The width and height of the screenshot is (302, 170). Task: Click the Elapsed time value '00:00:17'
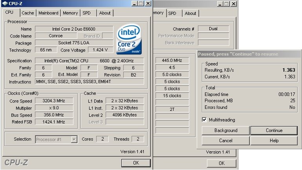(x=287, y=94)
